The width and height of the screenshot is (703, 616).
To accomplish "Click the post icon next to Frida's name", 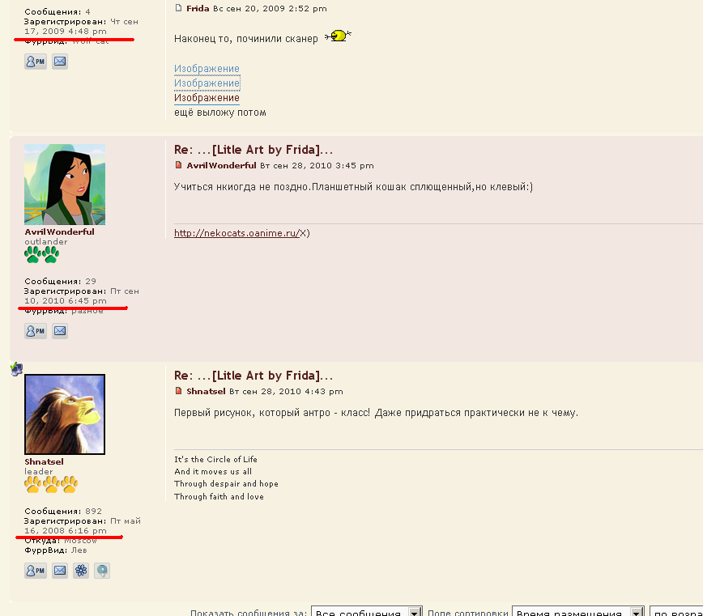I will coord(179,8).
